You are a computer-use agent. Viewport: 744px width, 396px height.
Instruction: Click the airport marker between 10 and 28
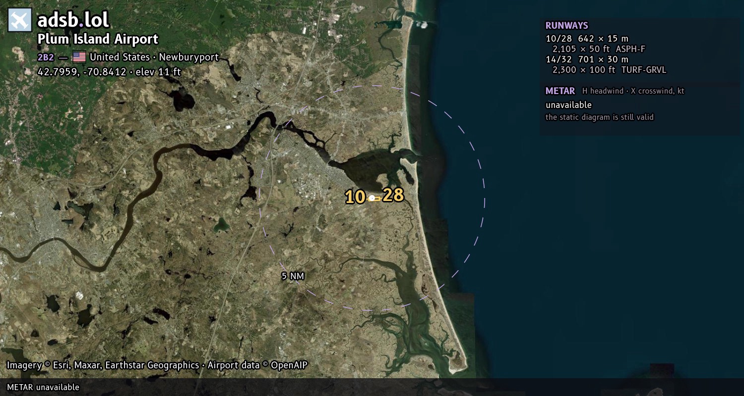372,198
